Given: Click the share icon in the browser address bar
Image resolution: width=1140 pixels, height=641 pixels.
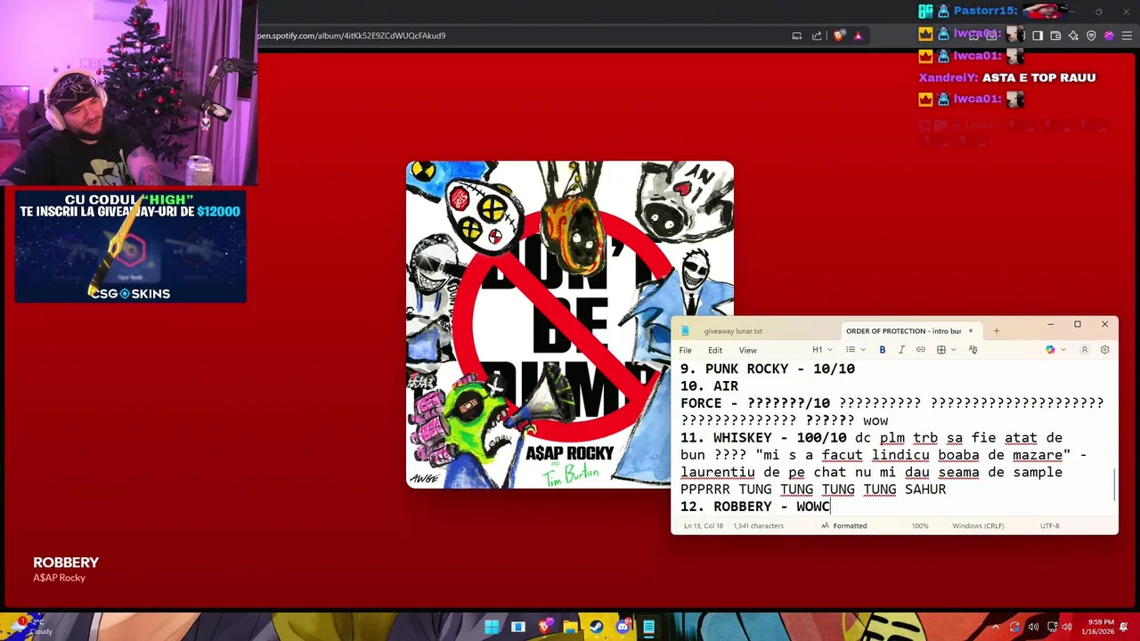Looking at the screenshot, I should pyautogui.click(x=817, y=36).
